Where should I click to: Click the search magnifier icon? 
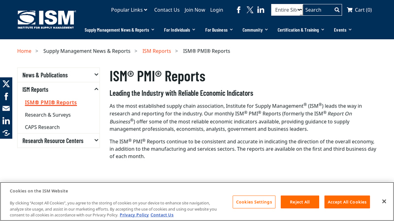pos(337,10)
